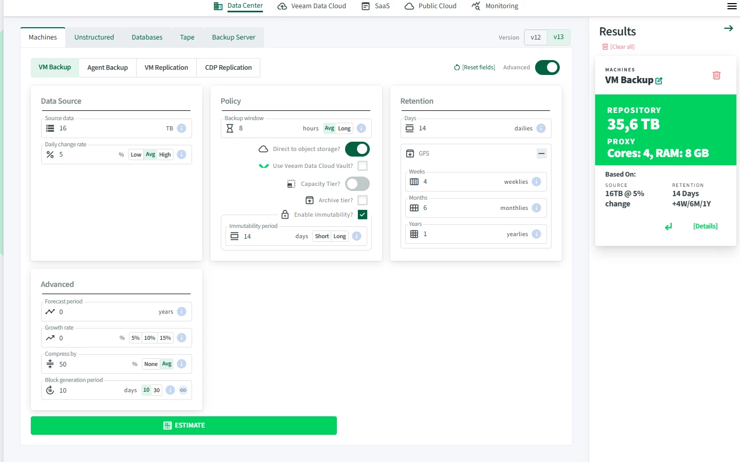Click the link icon beside Block generation period
740x462 pixels.
(183, 390)
